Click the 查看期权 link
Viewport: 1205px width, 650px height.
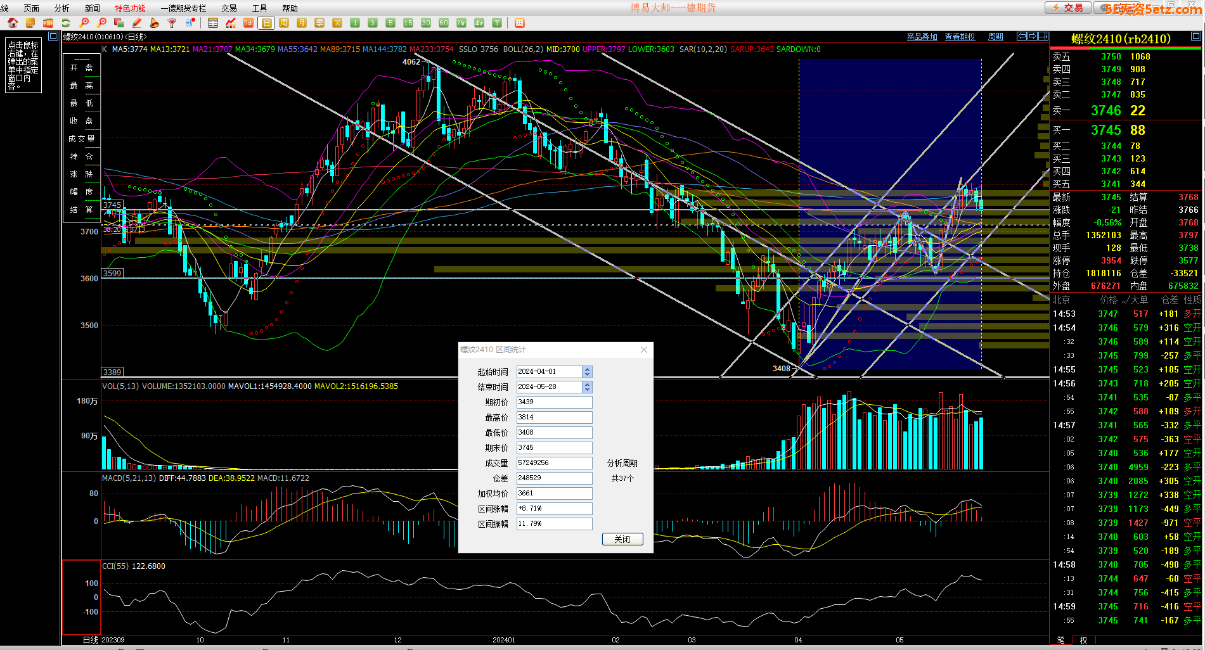click(x=960, y=37)
